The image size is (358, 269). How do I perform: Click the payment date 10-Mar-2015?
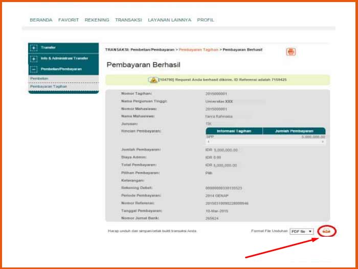217,211
